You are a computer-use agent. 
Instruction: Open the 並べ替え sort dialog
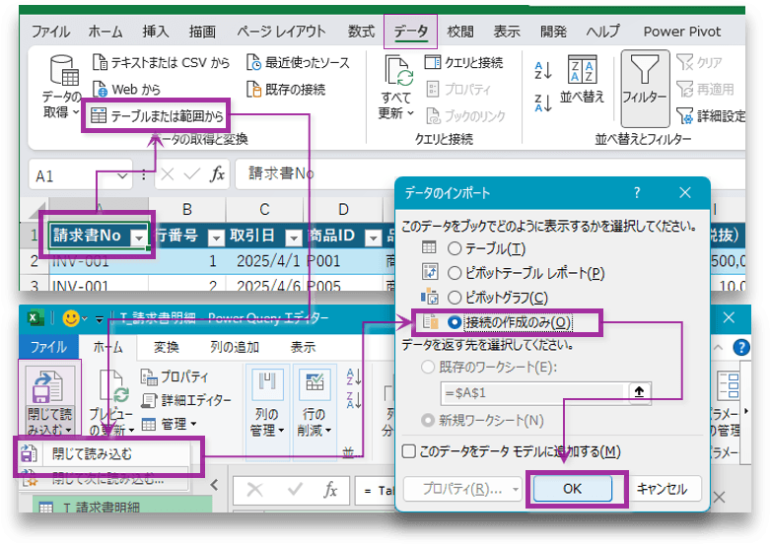pyautogui.click(x=582, y=80)
